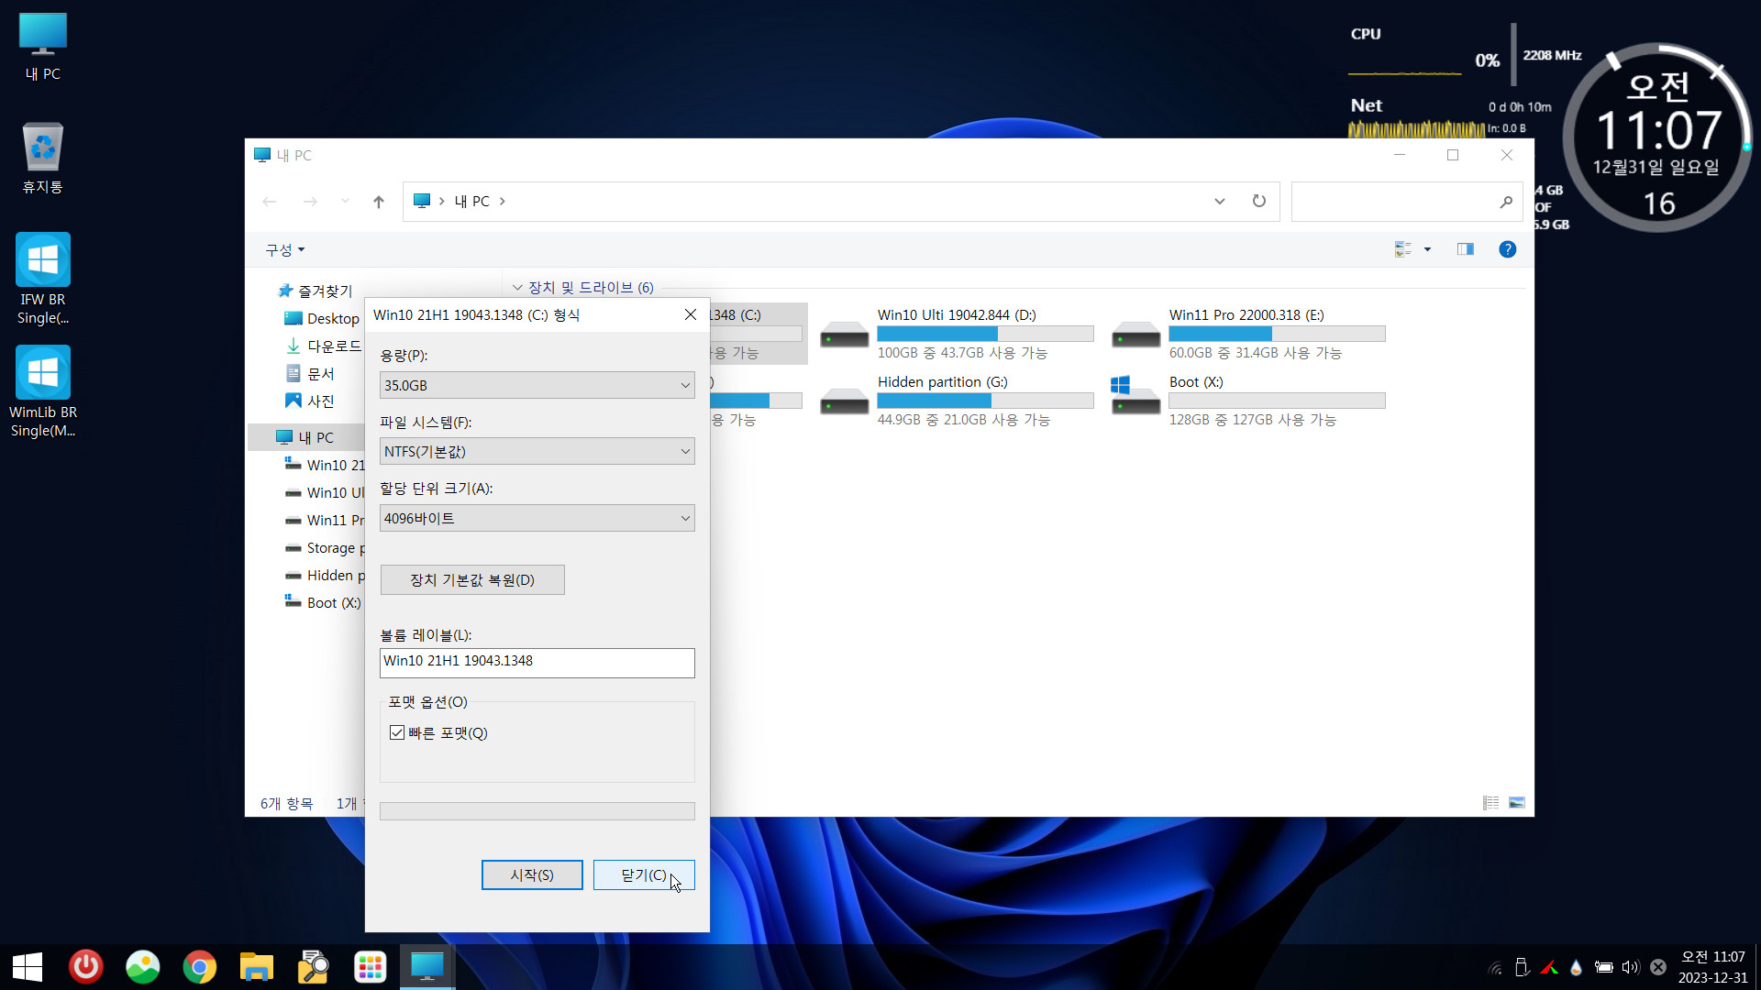The width and height of the screenshot is (1761, 990).
Task: Select Win11 Pro 22000.318 (E:) drive
Action: click(1248, 335)
